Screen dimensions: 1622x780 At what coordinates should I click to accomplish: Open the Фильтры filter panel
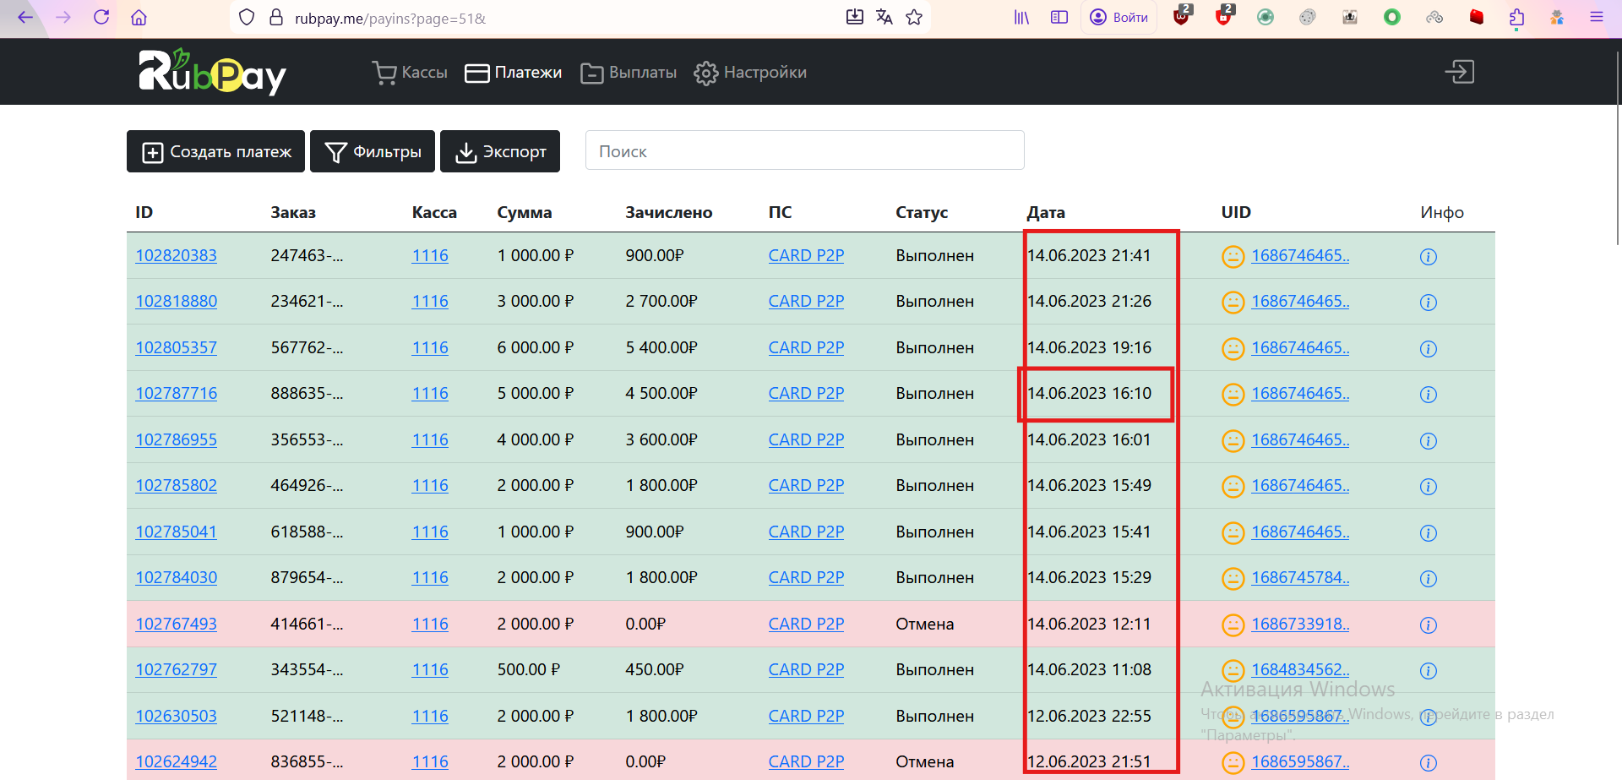373,152
